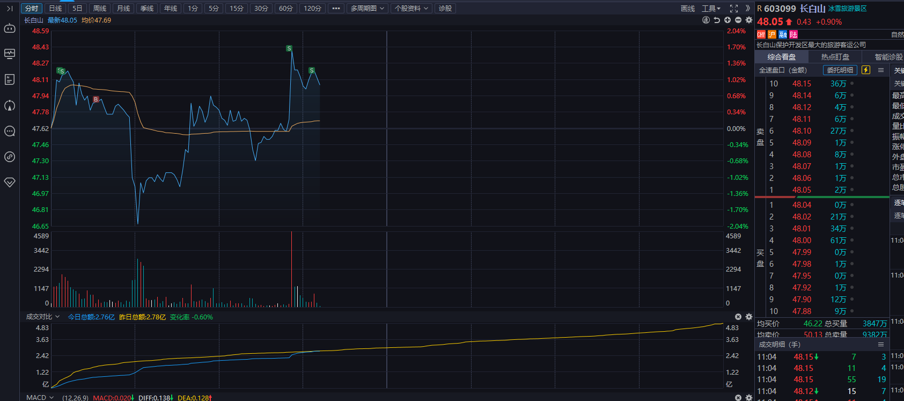
Task: Switch to the 年线 yearly chart
Action: (171, 9)
